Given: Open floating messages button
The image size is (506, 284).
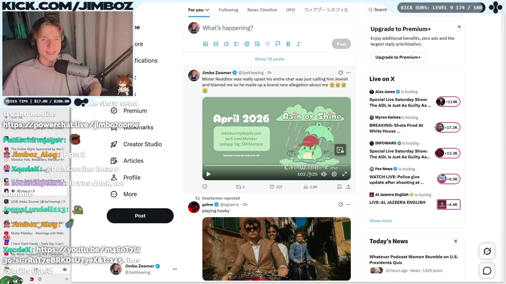Looking at the screenshot, I should coord(487,271).
